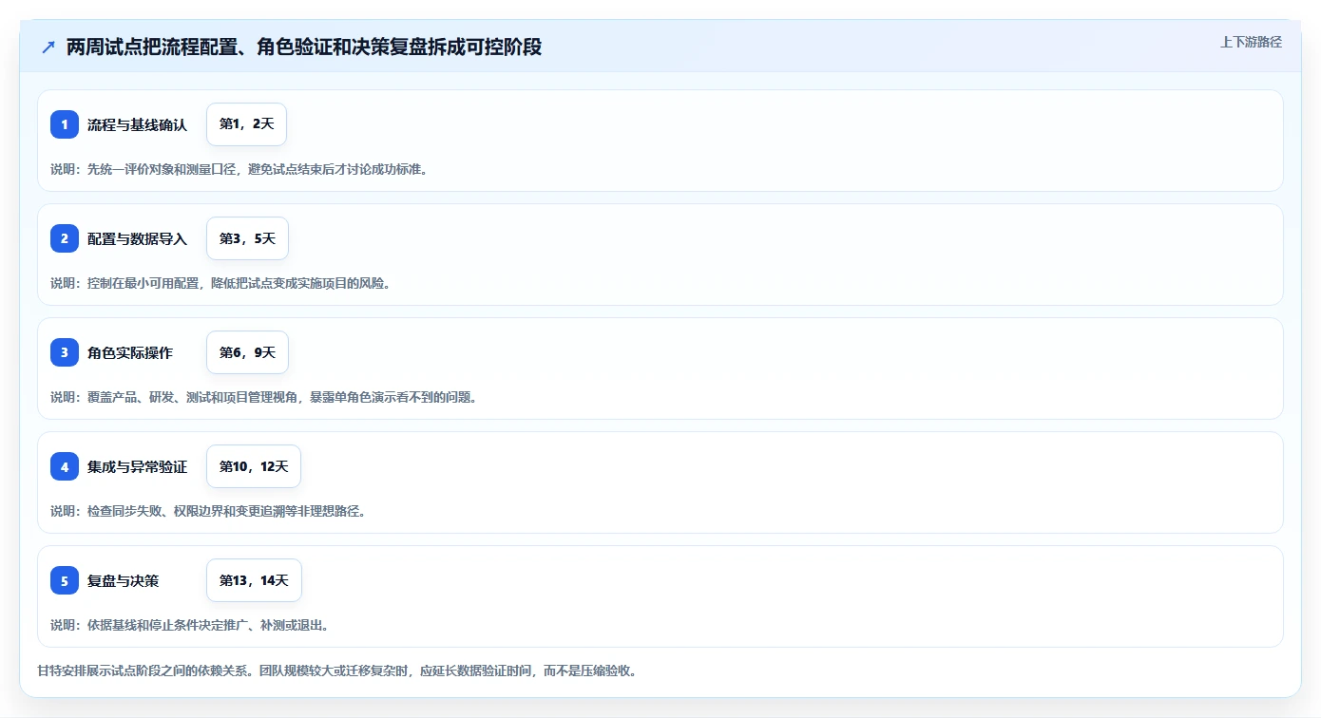Click the step 4 number badge
Screen dimensions: 1321x718
[x=65, y=466]
